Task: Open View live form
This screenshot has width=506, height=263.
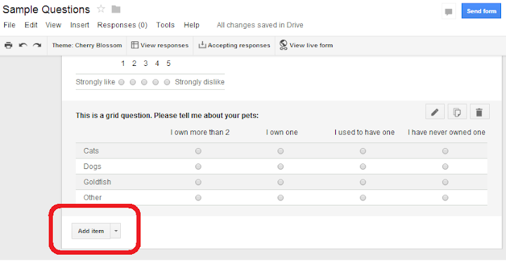Action: [x=306, y=46]
